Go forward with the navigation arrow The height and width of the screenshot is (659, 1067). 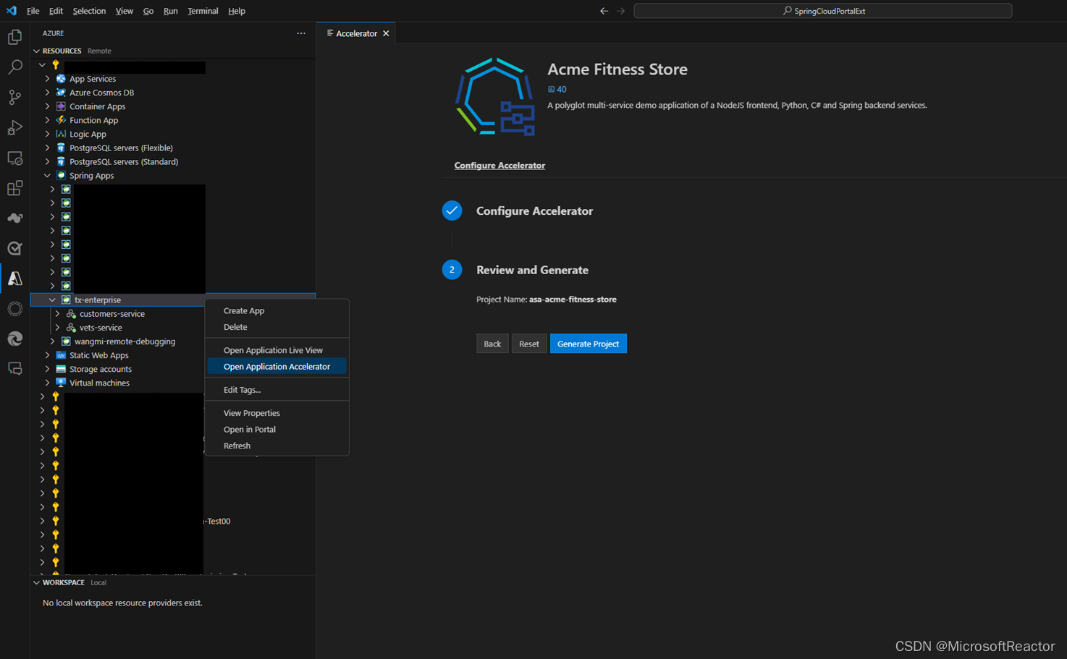click(x=620, y=11)
